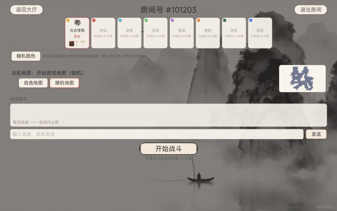Click the 不满 8 人 AI hint text
This screenshot has width=337, height=211.
click(x=168, y=158)
